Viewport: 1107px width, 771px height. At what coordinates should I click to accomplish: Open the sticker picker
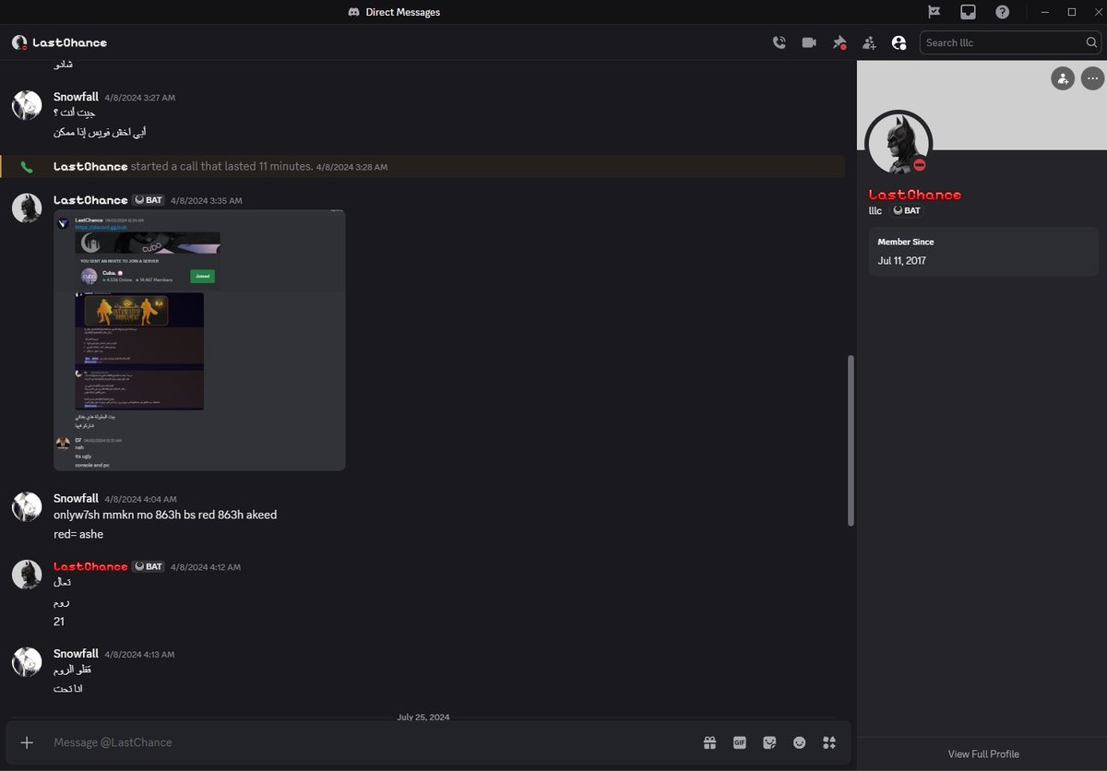[769, 742]
